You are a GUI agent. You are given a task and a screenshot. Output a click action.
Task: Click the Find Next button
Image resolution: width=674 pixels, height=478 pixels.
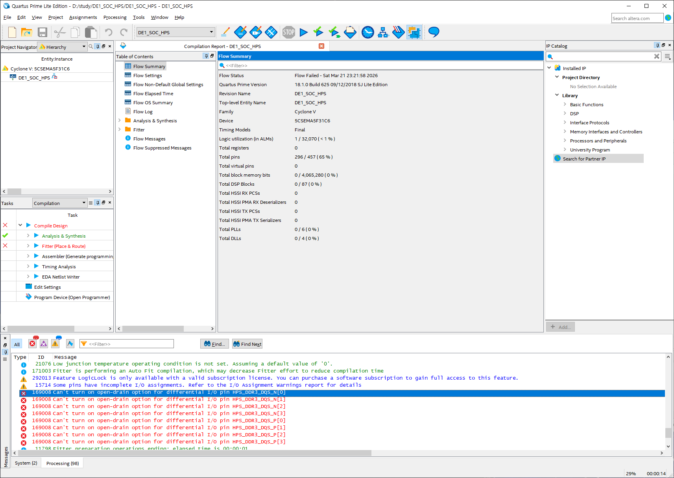coord(247,344)
